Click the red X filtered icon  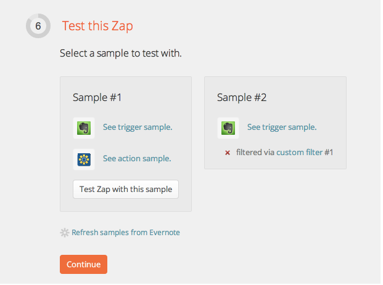point(228,152)
